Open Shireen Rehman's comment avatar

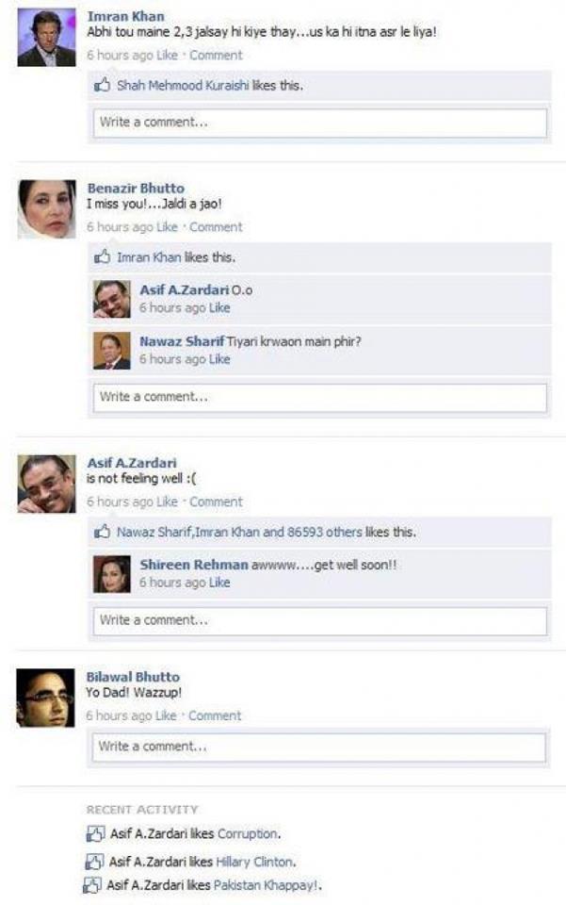(112, 574)
